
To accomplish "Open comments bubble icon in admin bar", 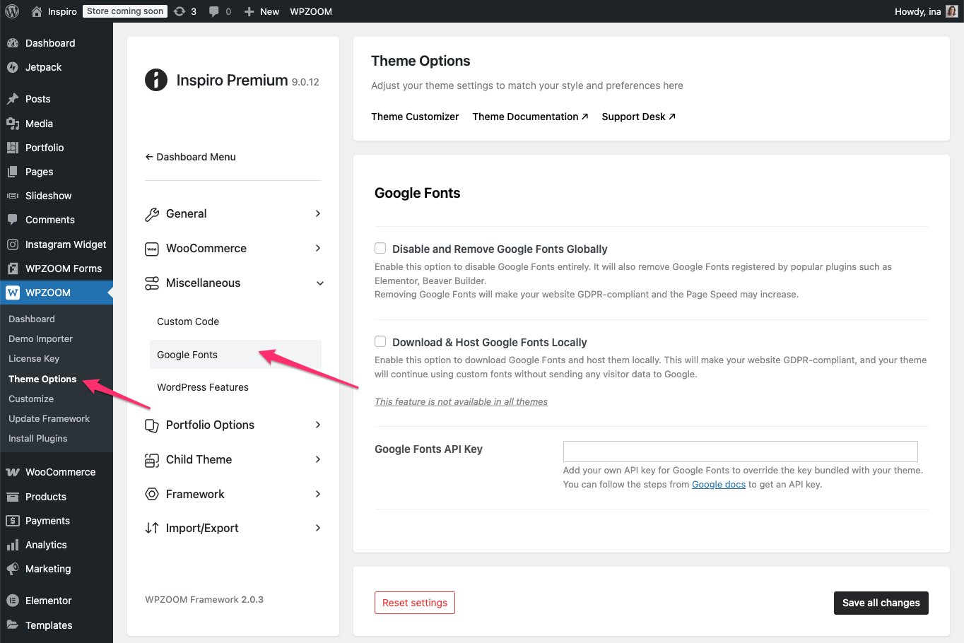I will pos(214,11).
